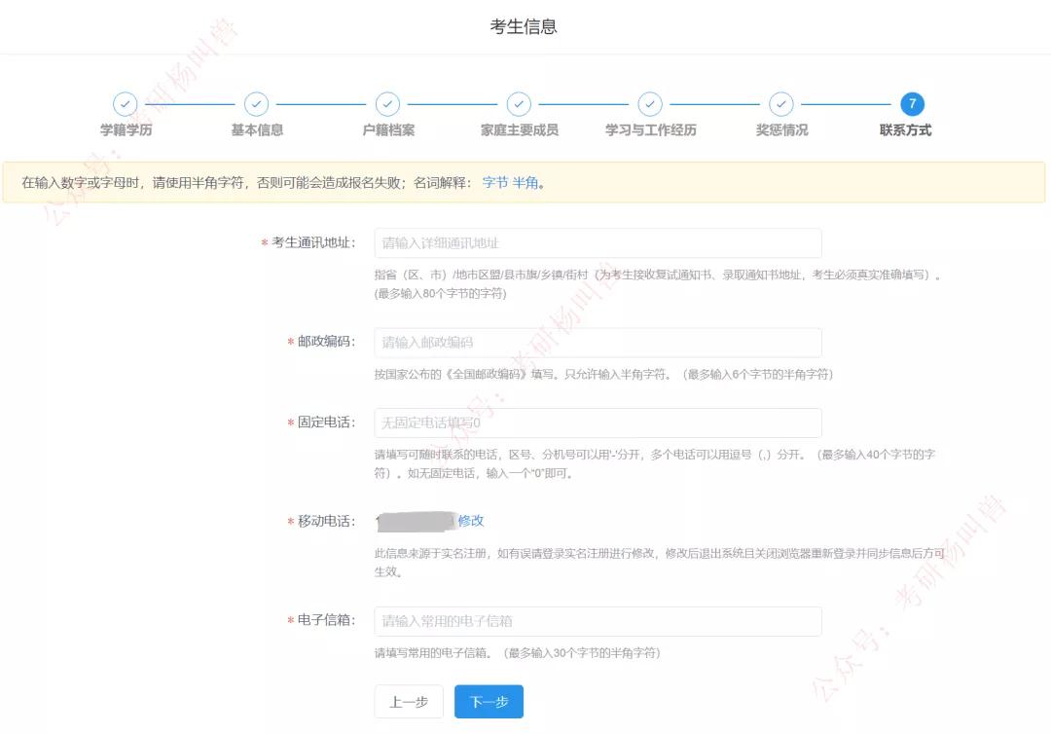
Task: Click inside the 考生通讯地址 input field
Action: pyautogui.click(x=596, y=242)
